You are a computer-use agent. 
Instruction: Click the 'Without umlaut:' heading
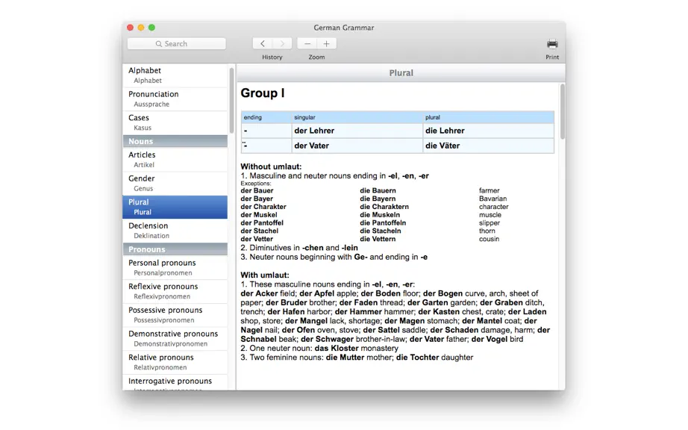pyautogui.click(x=271, y=166)
